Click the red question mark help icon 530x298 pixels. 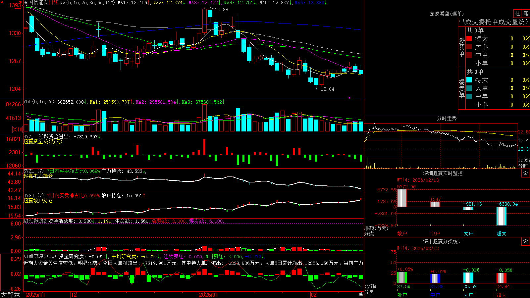coord(21,3)
